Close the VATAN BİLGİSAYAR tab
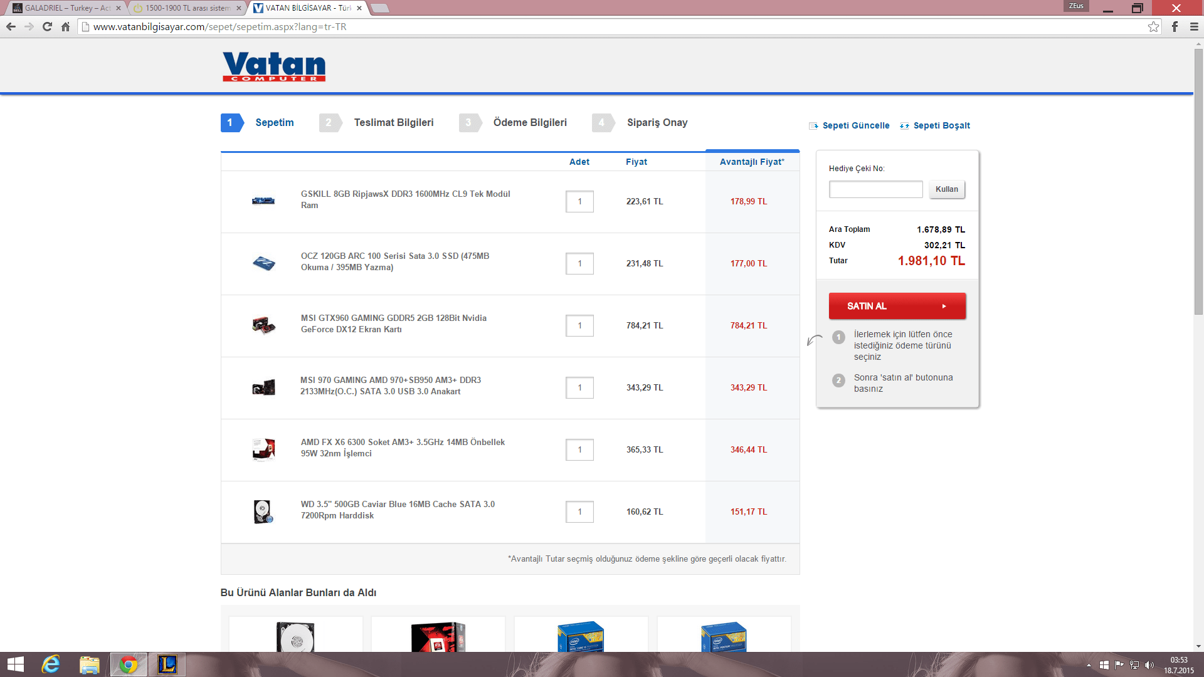The image size is (1204, 677). pos(359,8)
